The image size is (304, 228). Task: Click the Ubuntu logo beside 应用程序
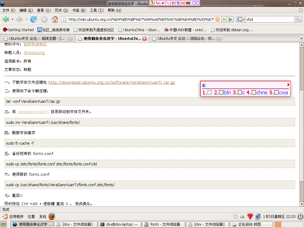[x=5, y=216]
